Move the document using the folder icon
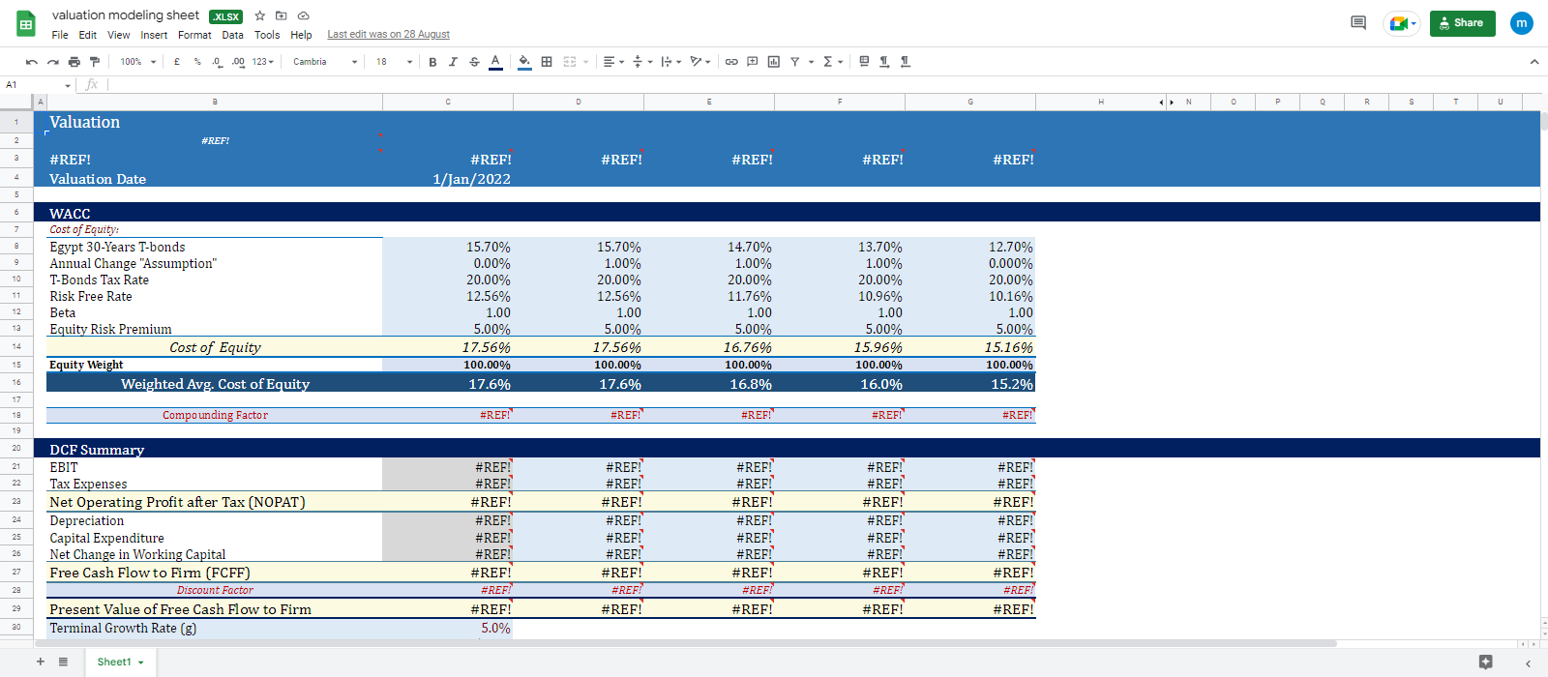 (282, 15)
